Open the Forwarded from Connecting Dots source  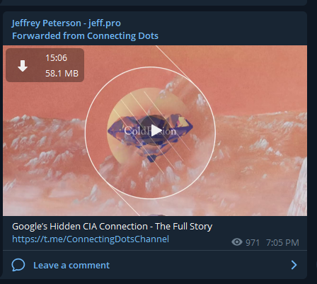(85, 36)
